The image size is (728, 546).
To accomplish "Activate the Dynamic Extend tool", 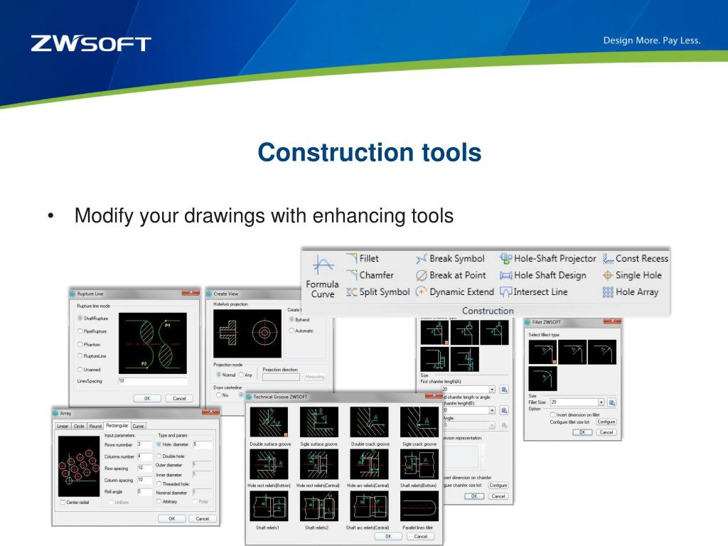I will click(455, 292).
